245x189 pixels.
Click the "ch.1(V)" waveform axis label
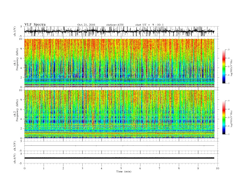pos(15,31)
